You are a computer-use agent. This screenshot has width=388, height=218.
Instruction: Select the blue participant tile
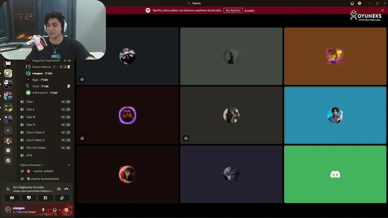coord(335,115)
